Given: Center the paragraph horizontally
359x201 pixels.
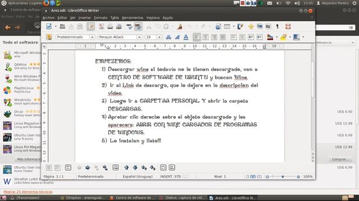Looking at the screenshot, I should 205,37.
